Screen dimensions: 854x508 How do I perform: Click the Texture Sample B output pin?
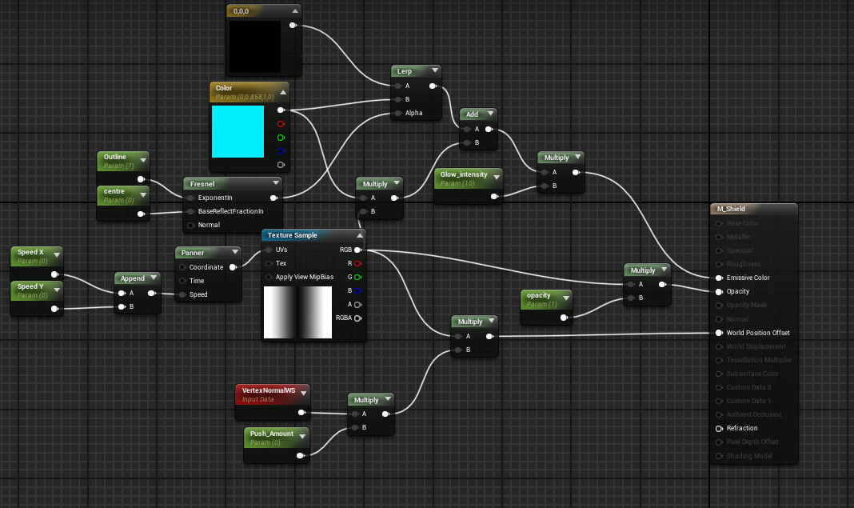pyautogui.click(x=357, y=290)
